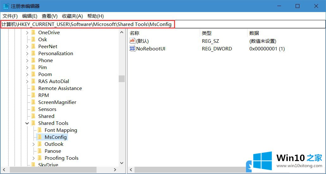The image size is (326, 174).
Task: Select the Font Mapping subkey
Action: click(x=61, y=130)
